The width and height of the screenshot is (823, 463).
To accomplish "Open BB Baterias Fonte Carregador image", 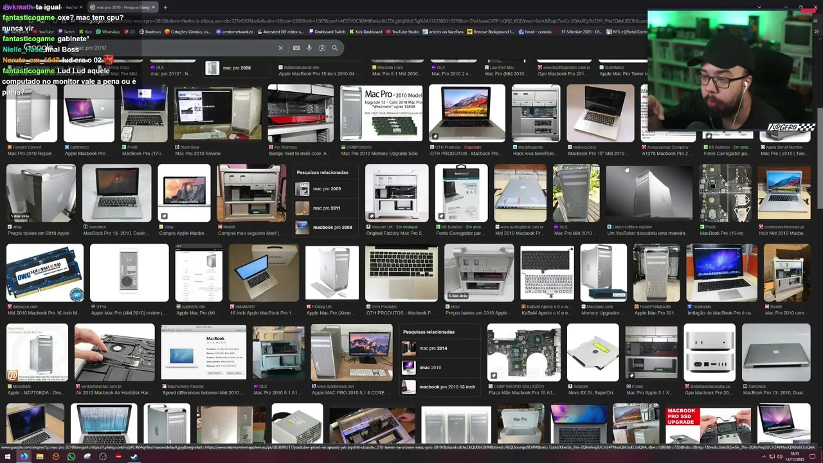I will point(461,194).
